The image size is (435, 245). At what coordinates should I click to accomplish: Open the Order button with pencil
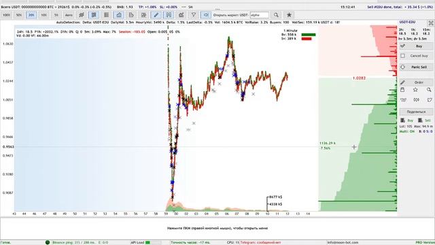point(416,82)
